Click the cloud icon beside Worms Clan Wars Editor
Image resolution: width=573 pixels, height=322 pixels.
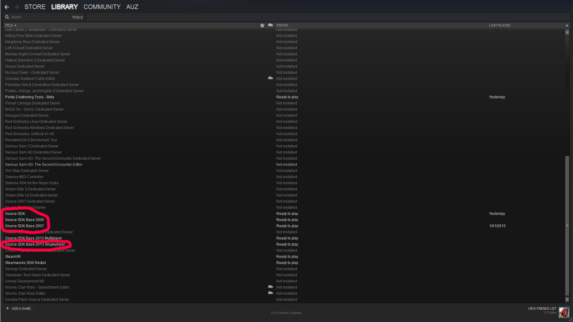tap(270, 293)
